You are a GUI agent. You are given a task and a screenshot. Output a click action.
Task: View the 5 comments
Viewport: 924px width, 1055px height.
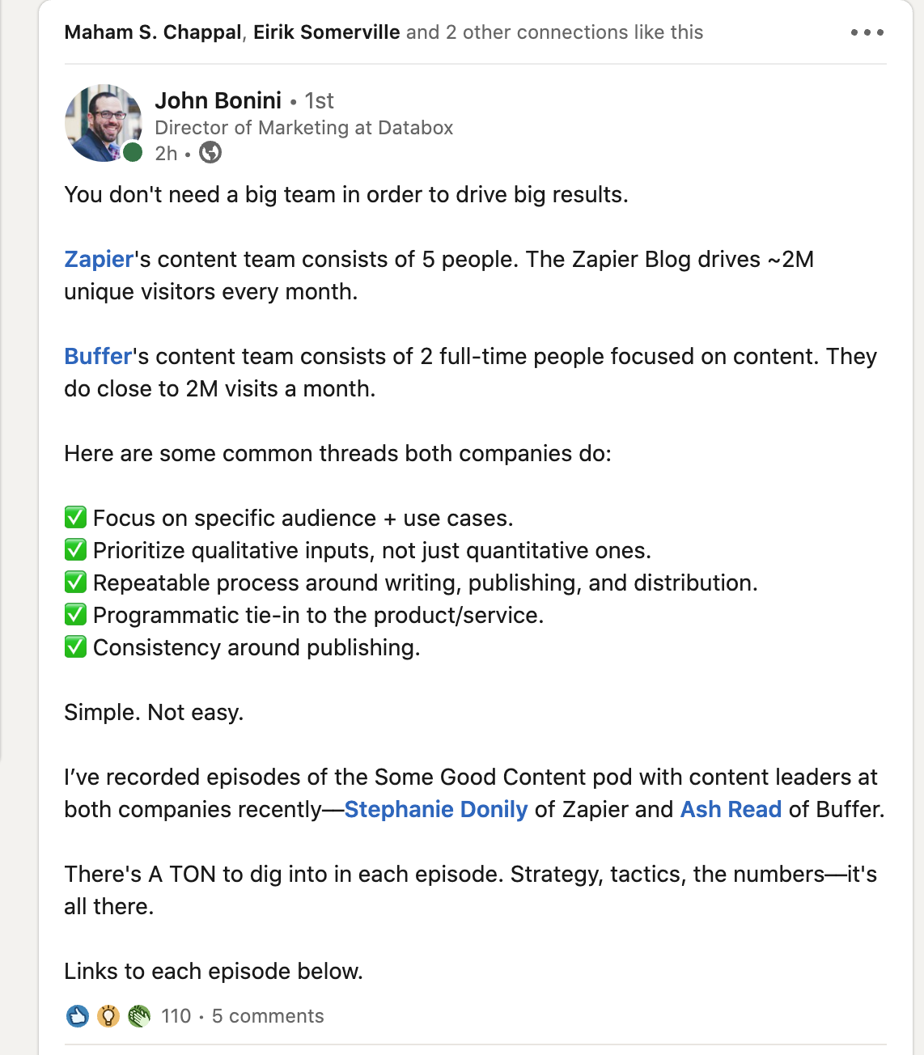click(268, 1016)
